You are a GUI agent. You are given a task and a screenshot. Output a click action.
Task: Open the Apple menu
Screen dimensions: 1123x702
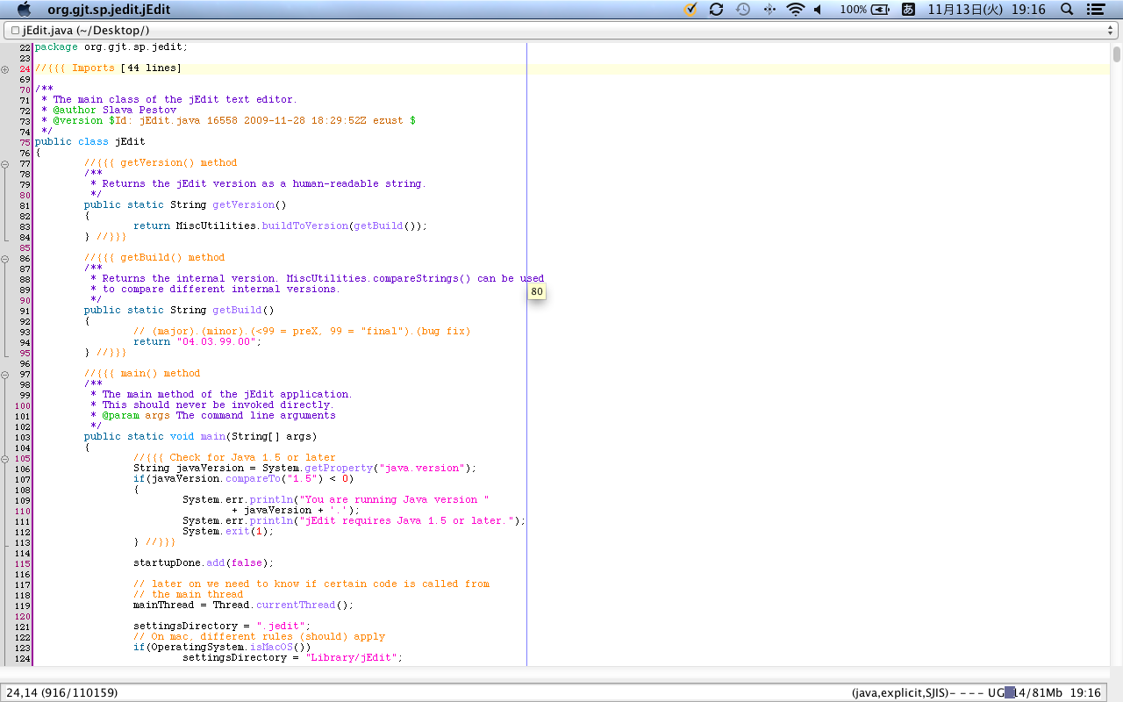[24, 10]
